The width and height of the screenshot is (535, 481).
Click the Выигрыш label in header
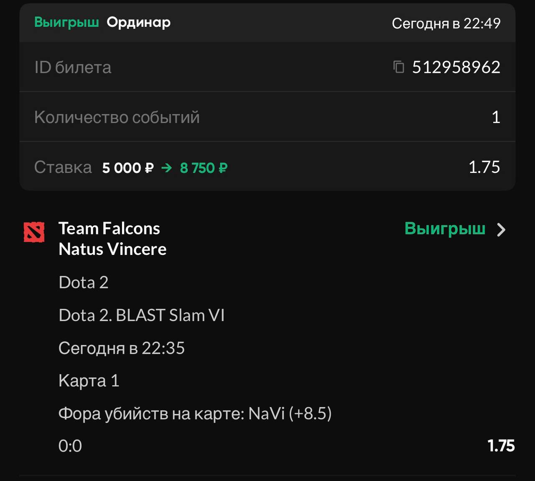(x=66, y=22)
